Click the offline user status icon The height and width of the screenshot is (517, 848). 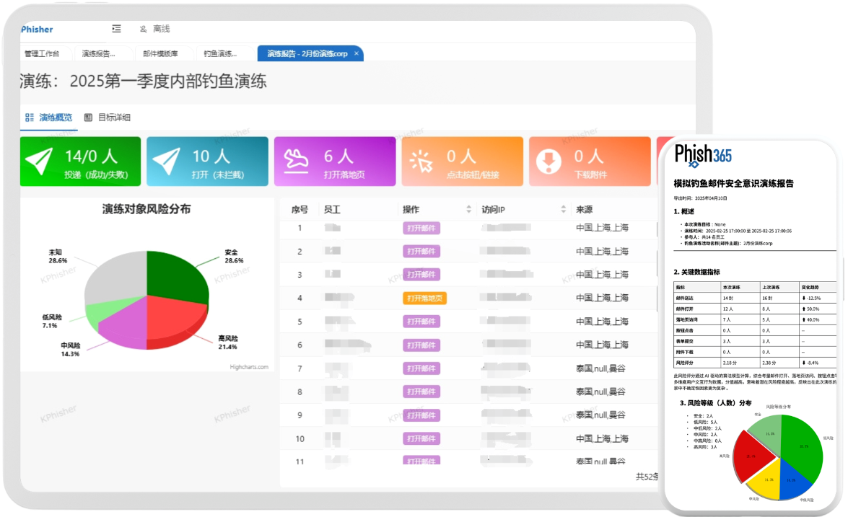pos(143,29)
